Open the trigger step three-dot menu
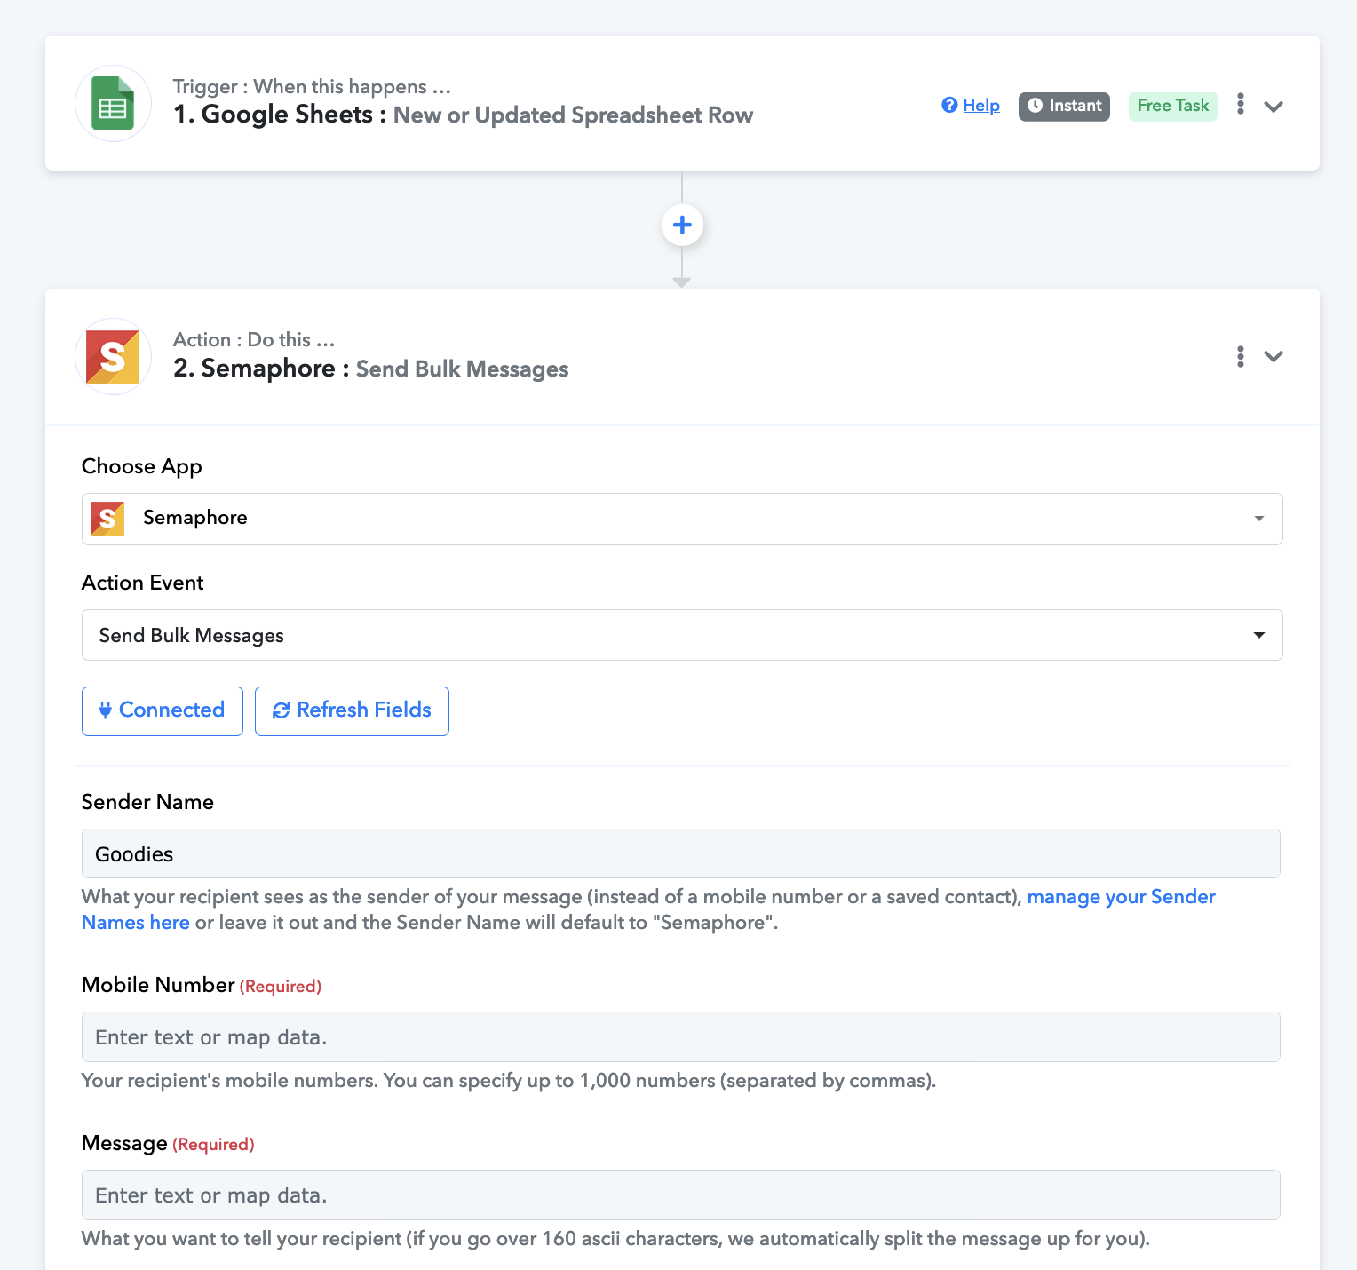Image resolution: width=1357 pixels, height=1270 pixels. (1241, 104)
